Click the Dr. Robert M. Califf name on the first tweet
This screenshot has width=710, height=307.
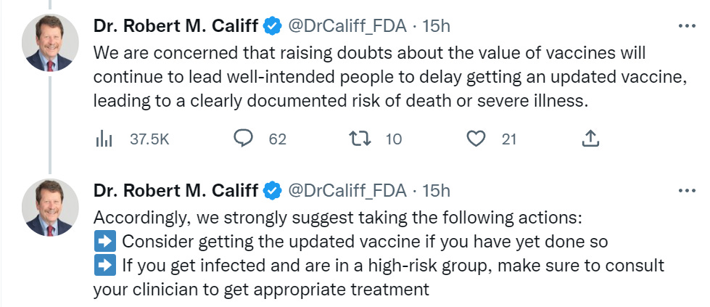click(176, 26)
